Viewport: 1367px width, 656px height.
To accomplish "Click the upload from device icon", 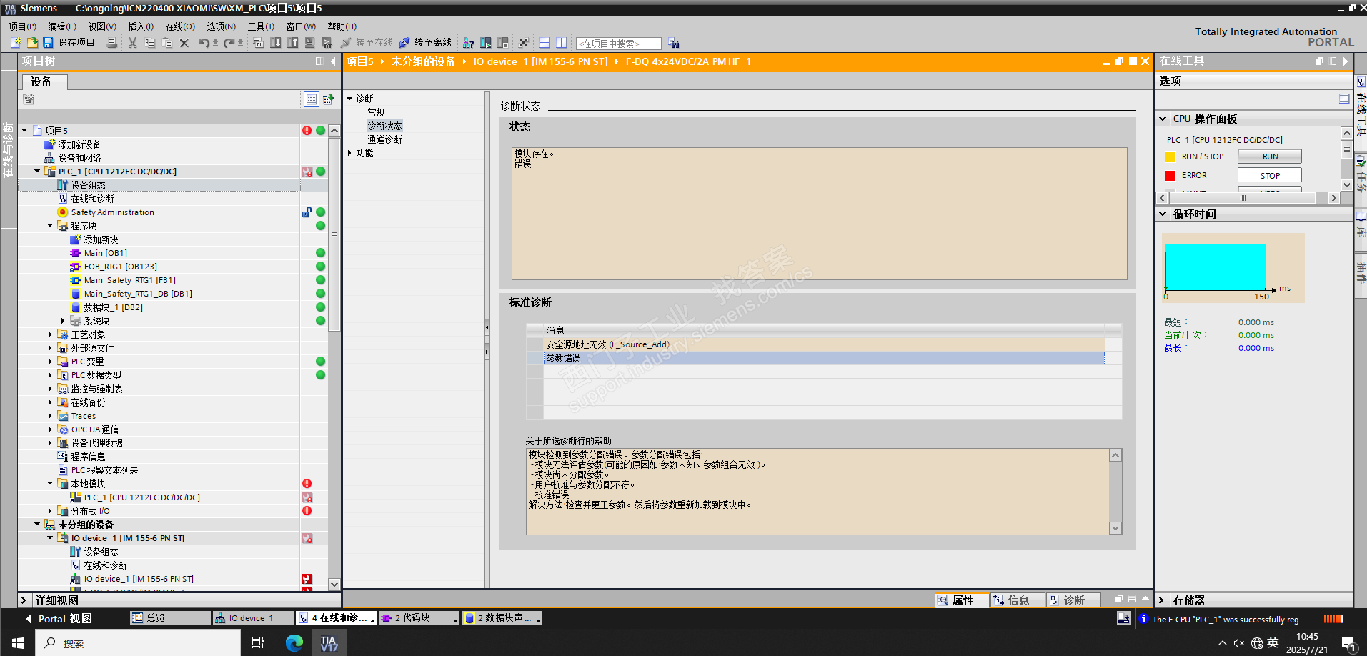I will [293, 43].
